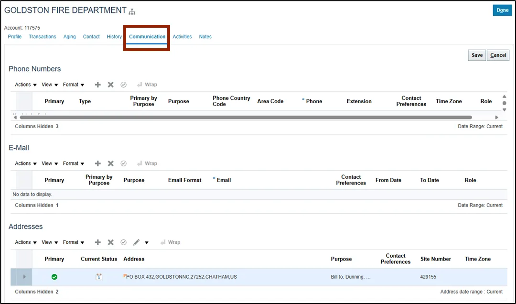Add a new row in E-Mail table
The image size is (516, 304).
pyautogui.click(x=98, y=163)
